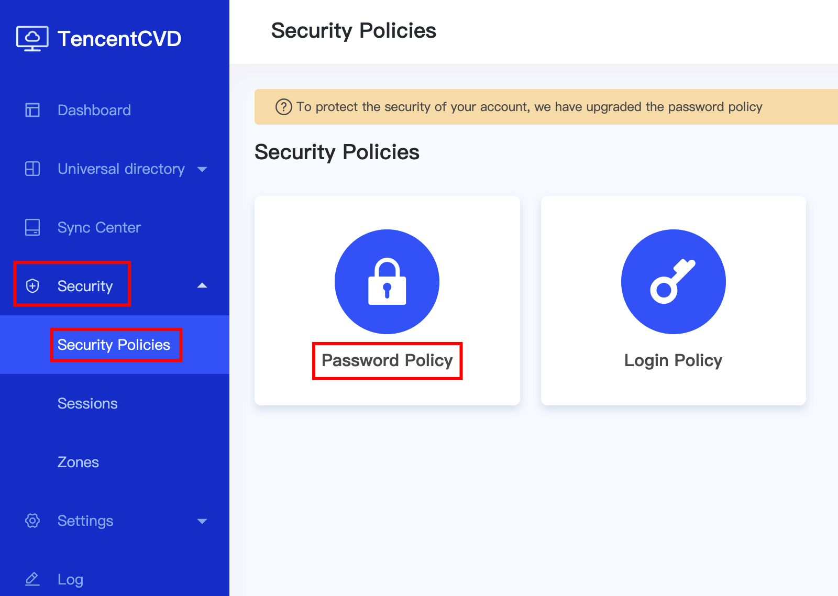Click the Sync Center device icon
This screenshot has height=596, width=838.
(32, 227)
